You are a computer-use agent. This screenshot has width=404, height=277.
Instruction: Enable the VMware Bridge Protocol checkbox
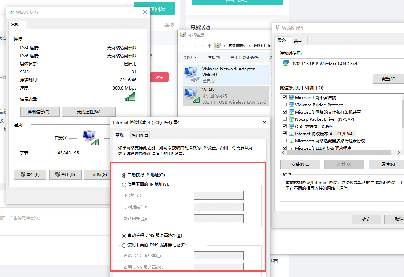coord(285,105)
